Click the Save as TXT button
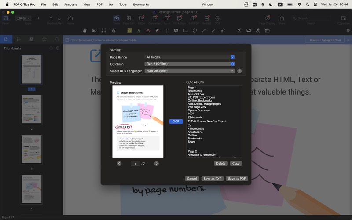This screenshot has width=352, height=220. tap(213, 179)
